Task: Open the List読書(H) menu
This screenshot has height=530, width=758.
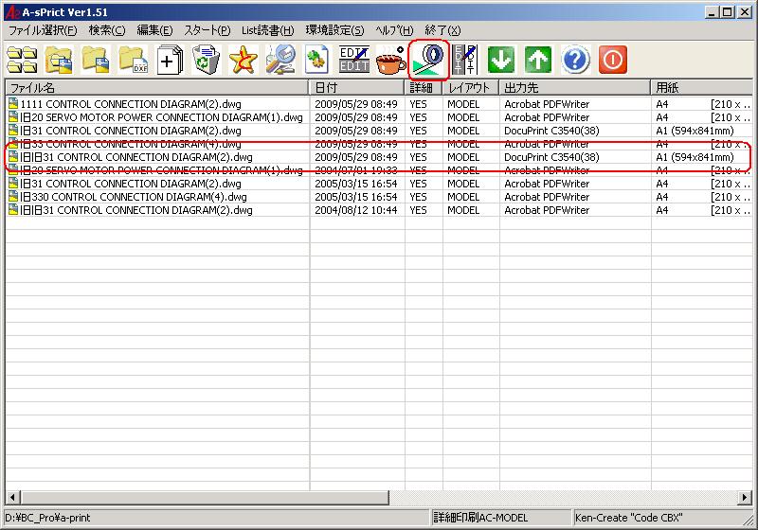Action: 267,30
